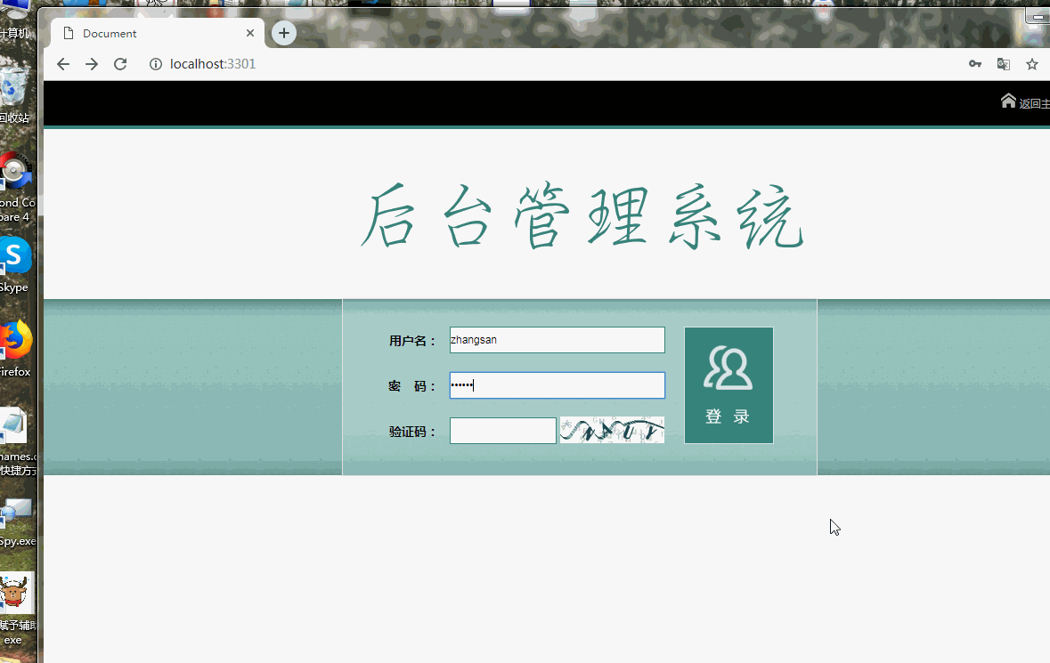
Task: Select the Beyond Compare 4 desktop icon
Action: click(x=18, y=188)
